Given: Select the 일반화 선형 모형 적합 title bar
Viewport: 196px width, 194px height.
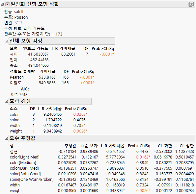Looking at the screenshot, I should point(99,4).
